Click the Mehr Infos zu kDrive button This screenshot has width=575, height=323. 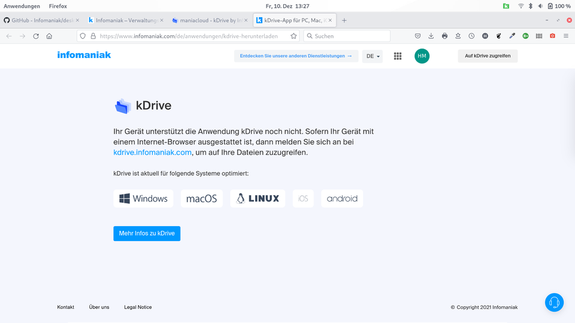tap(147, 233)
